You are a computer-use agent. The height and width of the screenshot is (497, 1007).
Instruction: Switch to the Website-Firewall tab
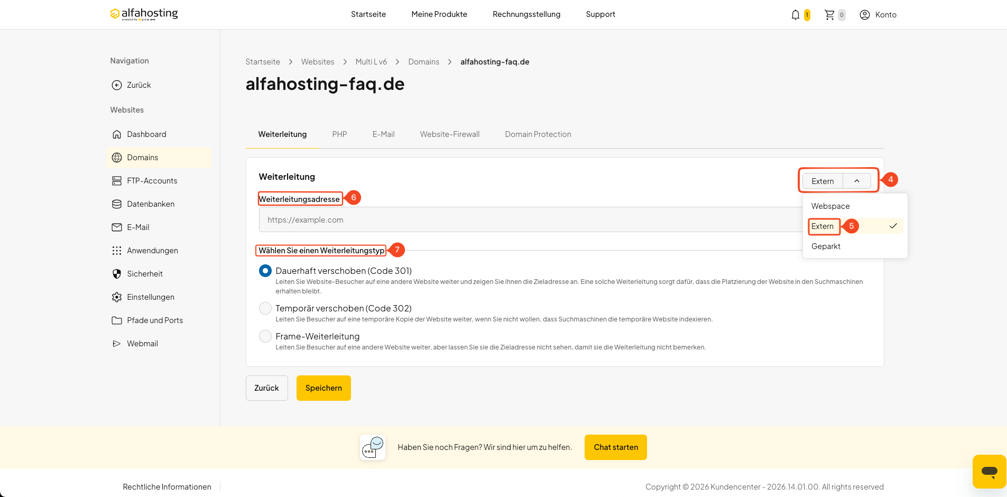click(x=450, y=134)
